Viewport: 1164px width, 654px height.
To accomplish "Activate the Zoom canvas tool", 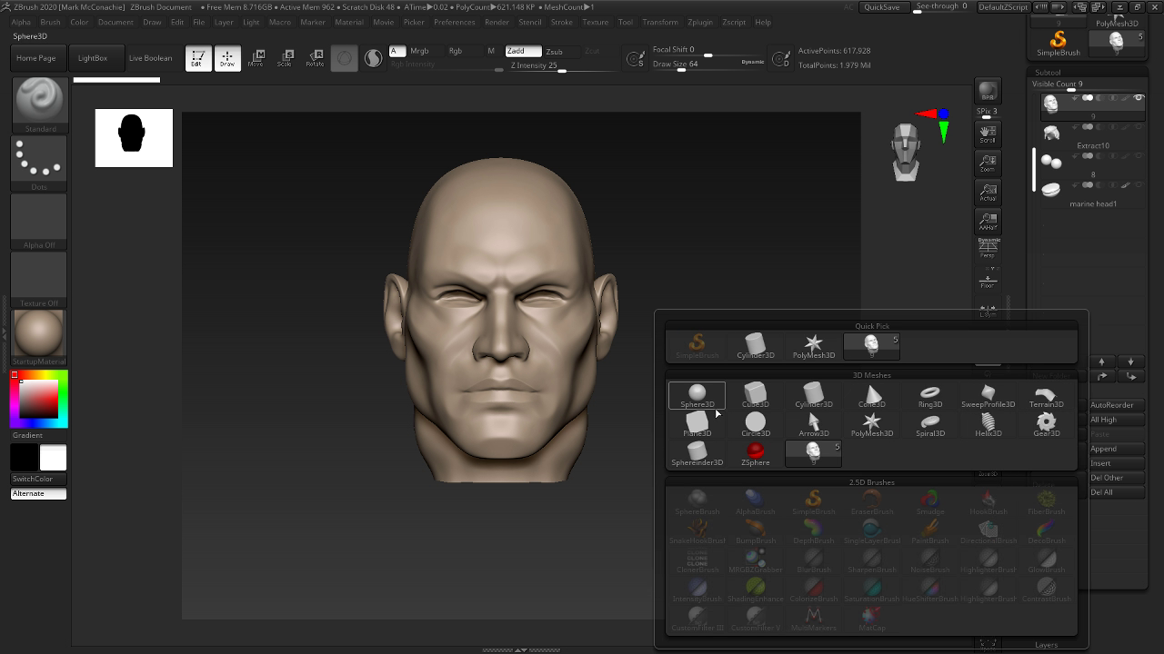I will pos(988,163).
